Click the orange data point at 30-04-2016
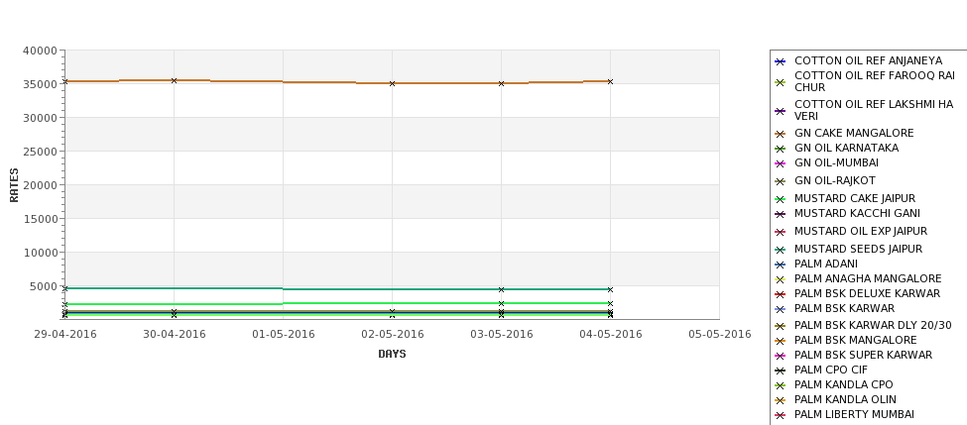Screen dimensions: 967x425 click(174, 80)
